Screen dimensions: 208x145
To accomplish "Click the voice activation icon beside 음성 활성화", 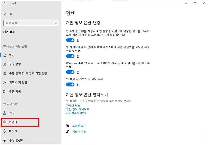I will (5, 140).
